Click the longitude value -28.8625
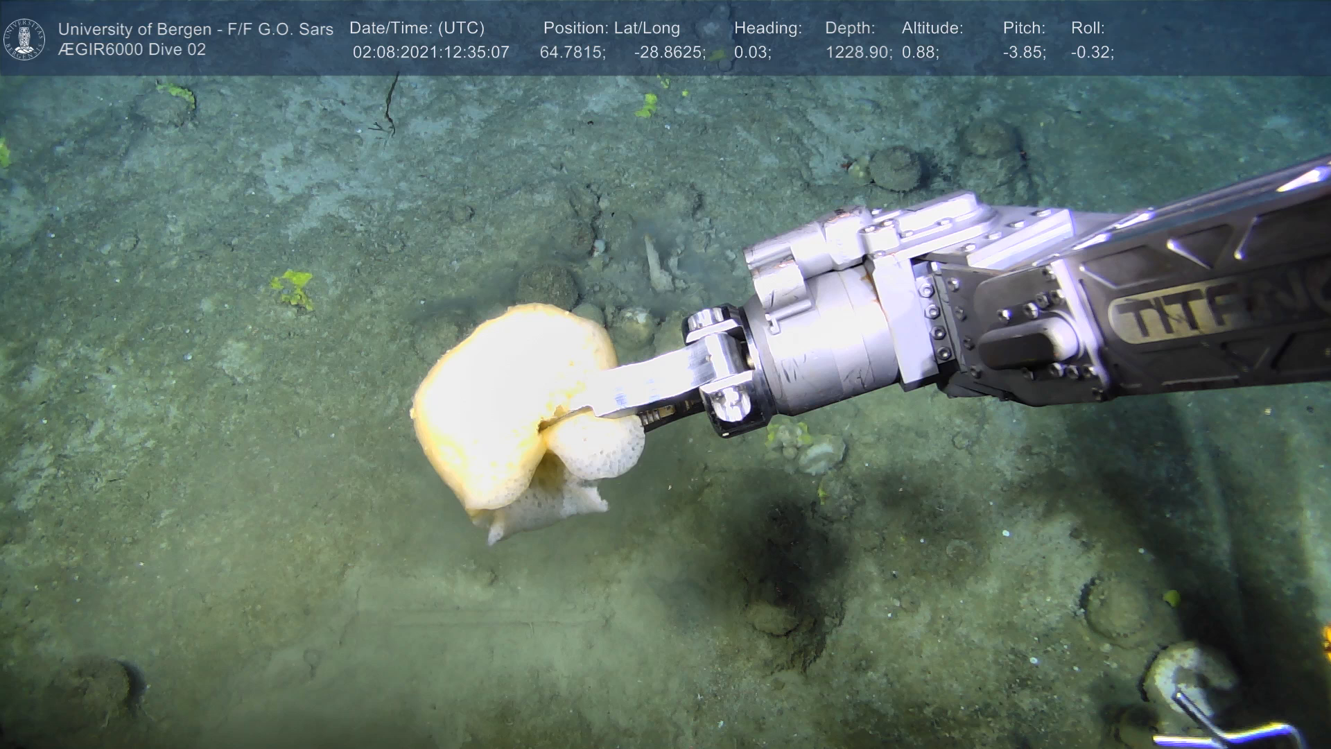This screenshot has width=1331, height=749. [669, 53]
